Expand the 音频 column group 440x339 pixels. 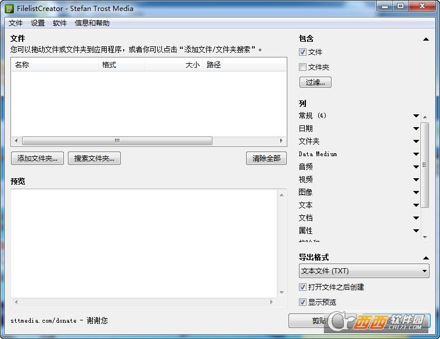(x=416, y=167)
